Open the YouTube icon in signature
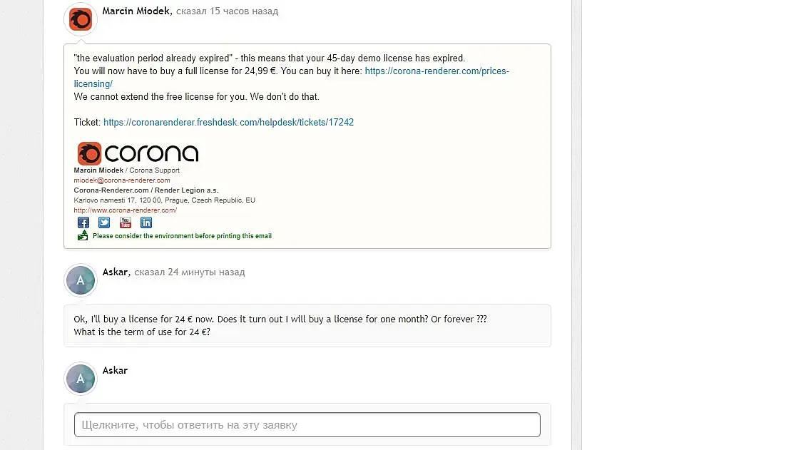Screen dimensions: 786x450 [x=126, y=223]
